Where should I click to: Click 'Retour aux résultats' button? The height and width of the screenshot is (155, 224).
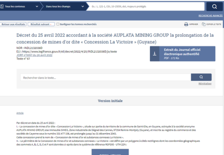click(13, 24)
